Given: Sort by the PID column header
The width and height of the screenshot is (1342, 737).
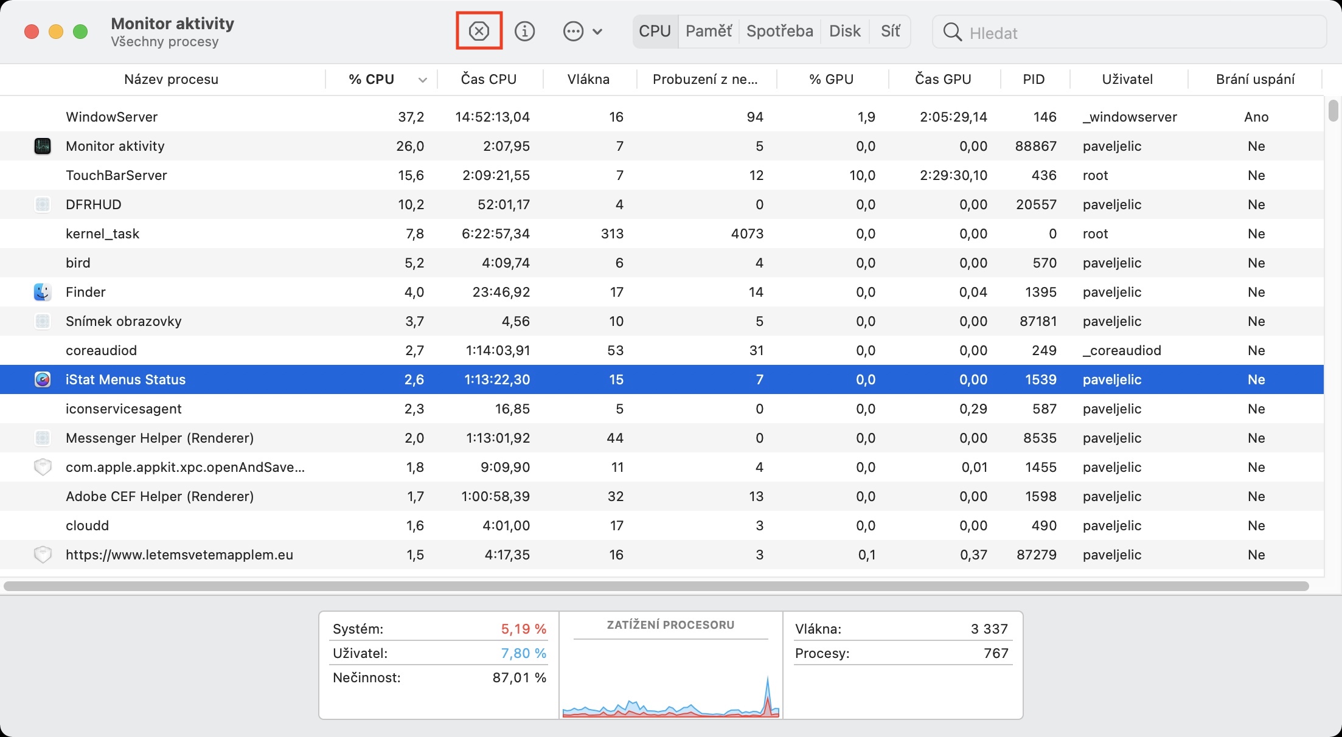Looking at the screenshot, I should click(1034, 79).
